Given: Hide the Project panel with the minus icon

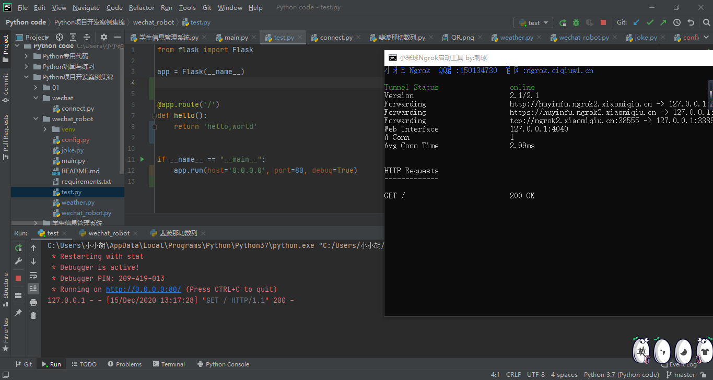Looking at the screenshot, I should (x=118, y=37).
